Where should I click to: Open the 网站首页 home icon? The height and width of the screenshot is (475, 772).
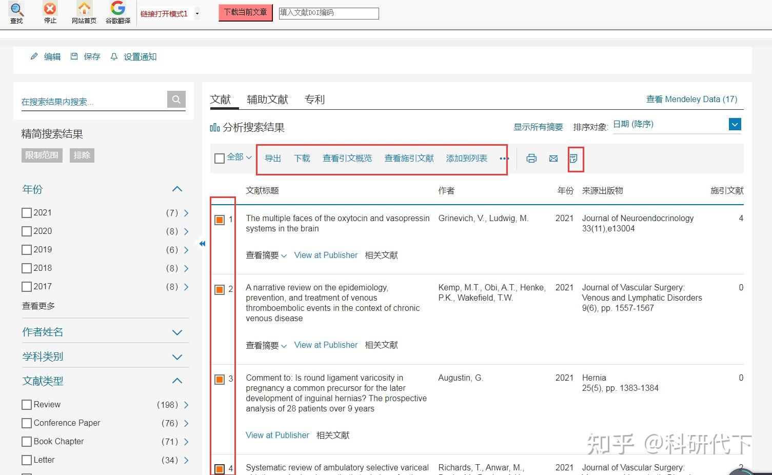point(83,9)
